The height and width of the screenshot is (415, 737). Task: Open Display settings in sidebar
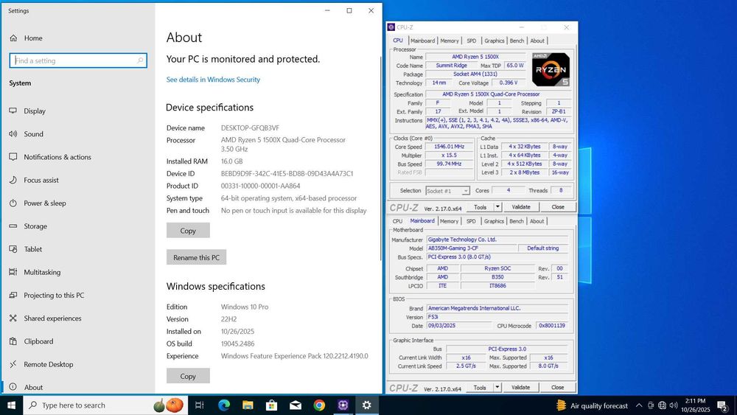tap(35, 111)
